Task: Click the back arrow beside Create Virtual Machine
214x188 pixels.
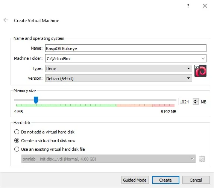Action: coord(6,20)
